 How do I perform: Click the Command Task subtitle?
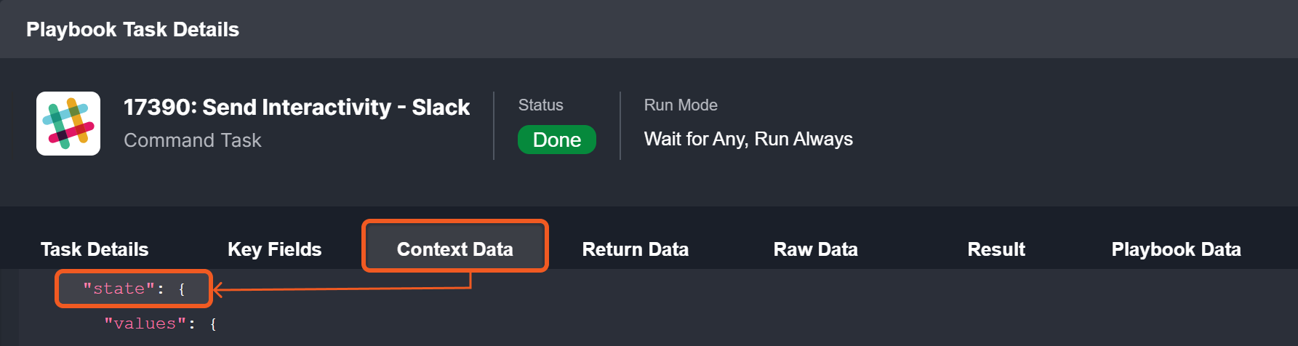(192, 140)
